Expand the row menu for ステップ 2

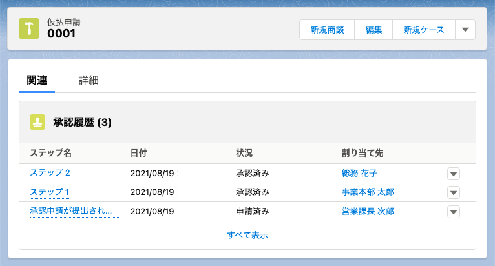click(454, 174)
